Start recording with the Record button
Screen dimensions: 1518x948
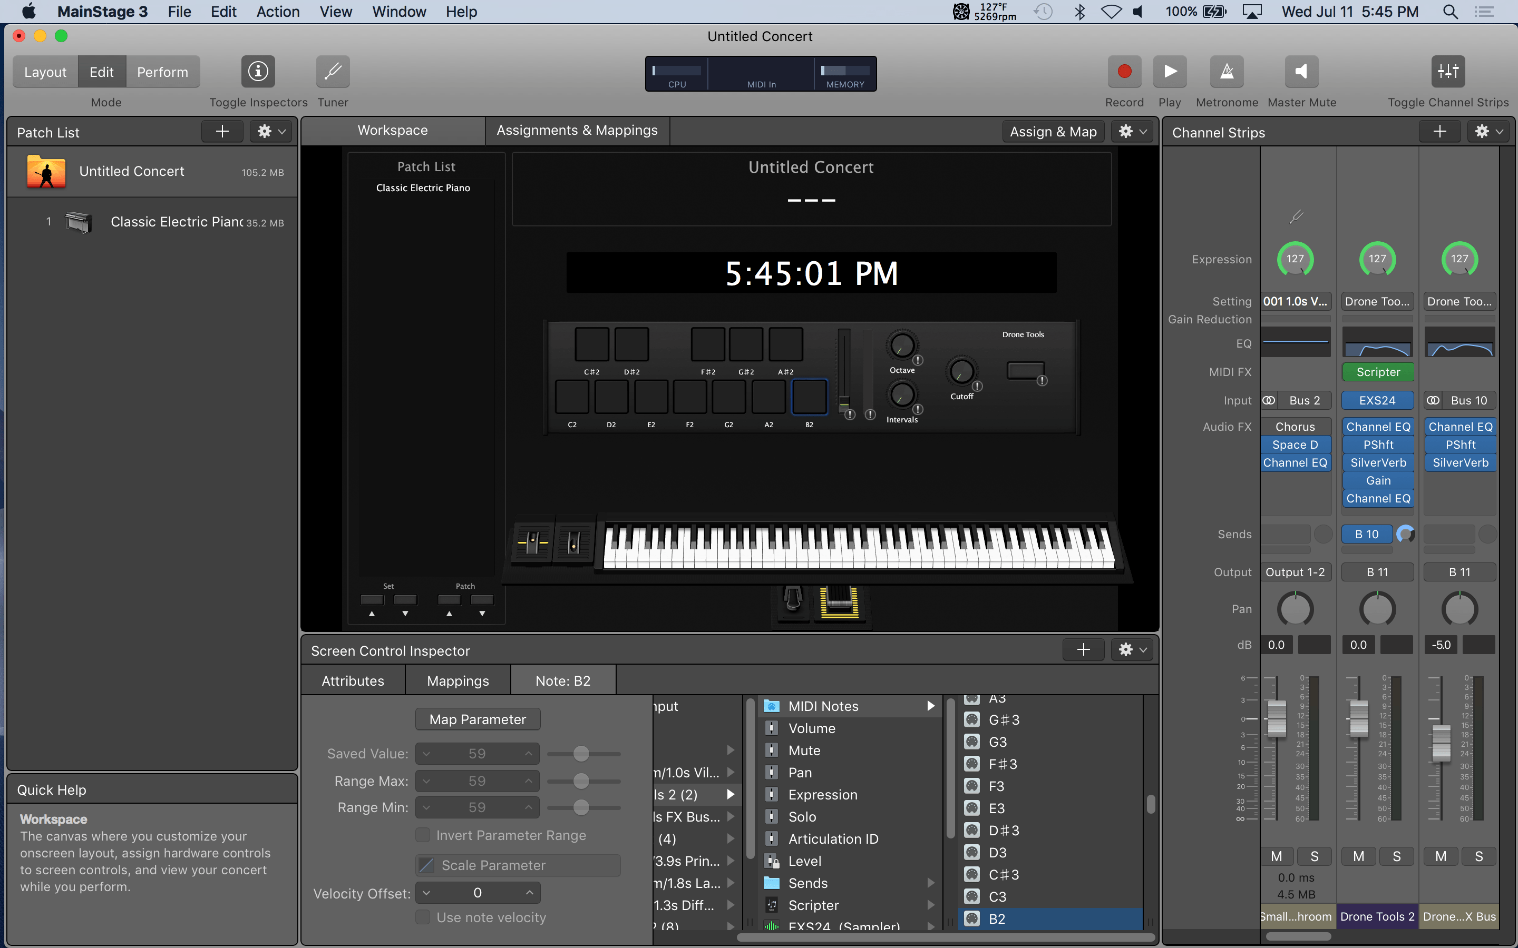(x=1124, y=72)
